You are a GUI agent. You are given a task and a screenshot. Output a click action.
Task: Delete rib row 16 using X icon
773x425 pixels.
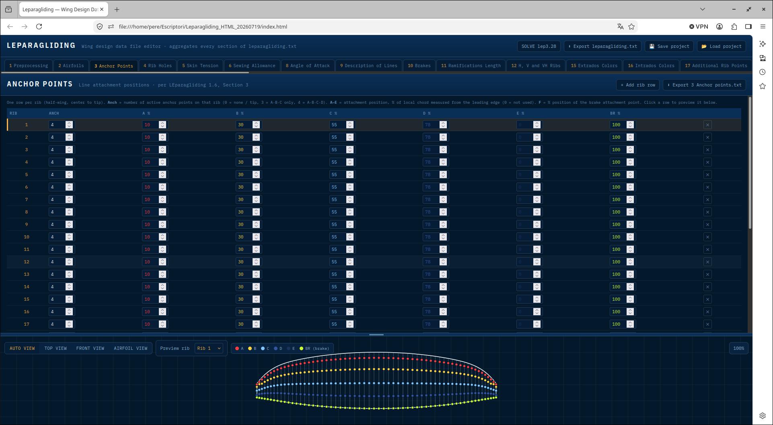[707, 312]
